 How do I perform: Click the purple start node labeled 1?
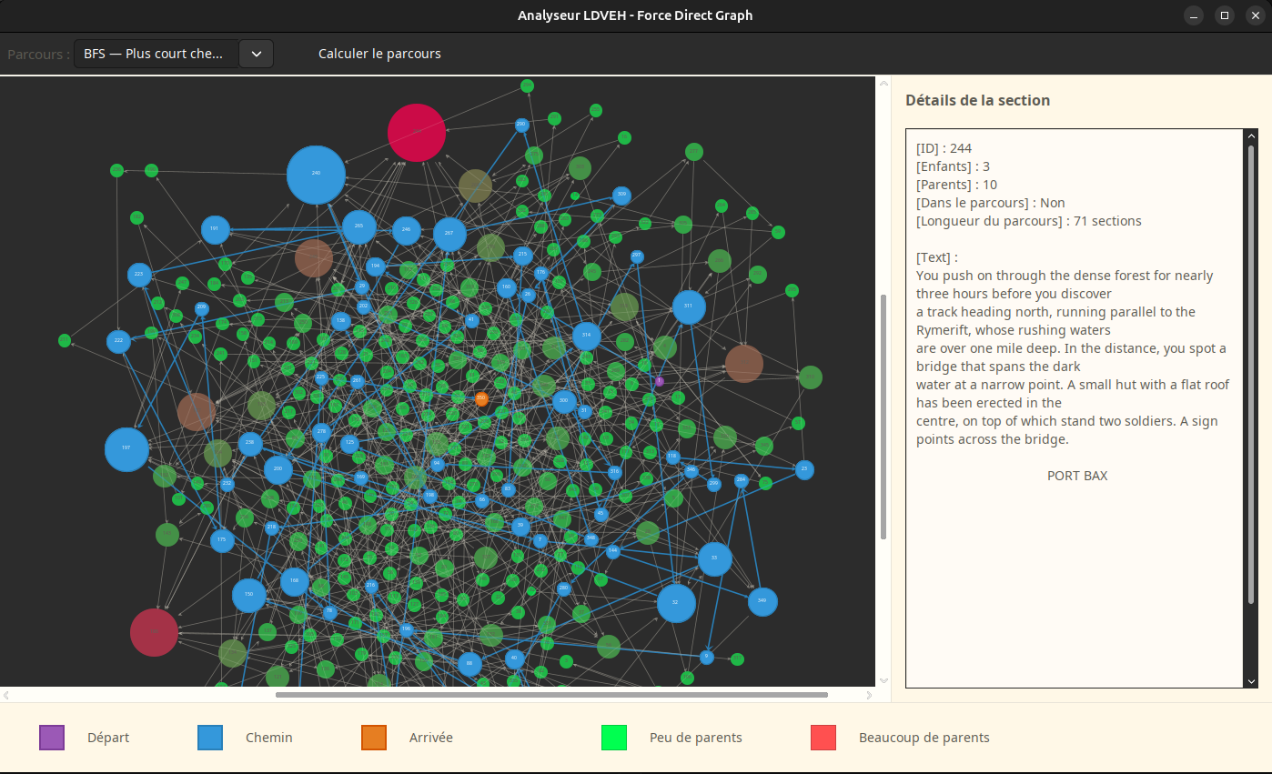(659, 380)
